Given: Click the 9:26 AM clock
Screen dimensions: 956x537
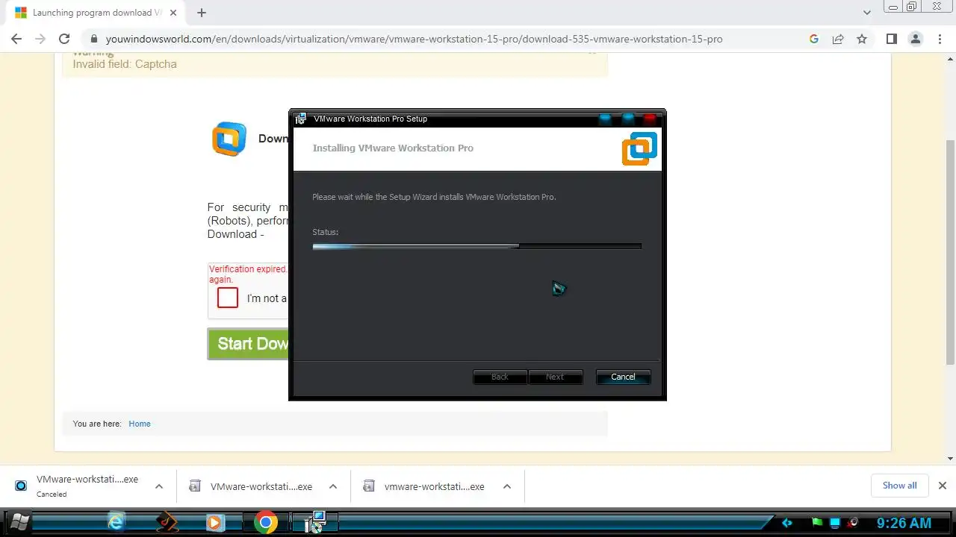Looking at the screenshot, I should click(x=904, y=524).
